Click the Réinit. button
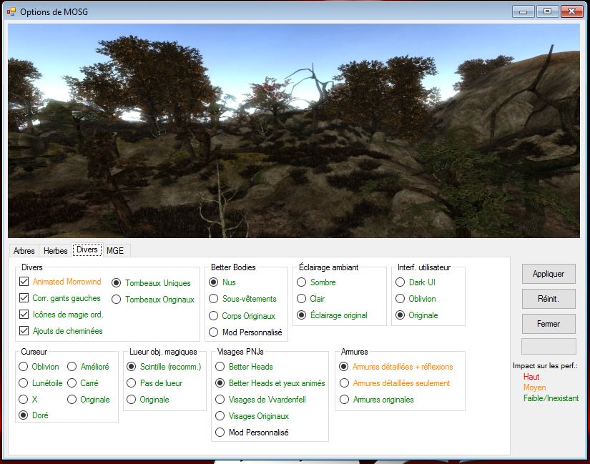 coord(549,299)
